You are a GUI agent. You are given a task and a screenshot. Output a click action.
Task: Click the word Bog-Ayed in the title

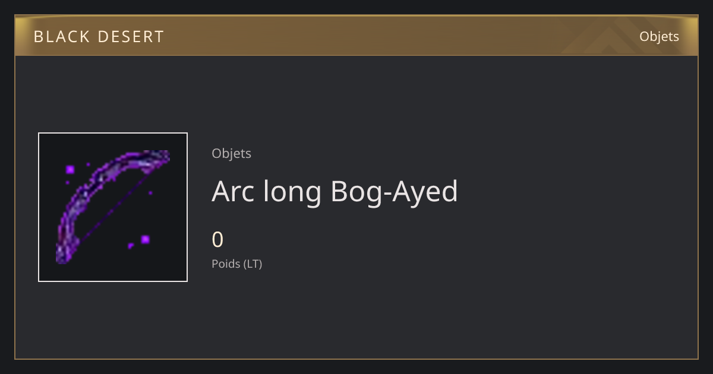(x=394, y=192)
